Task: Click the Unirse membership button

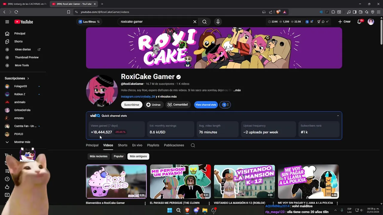Action: 153,105
